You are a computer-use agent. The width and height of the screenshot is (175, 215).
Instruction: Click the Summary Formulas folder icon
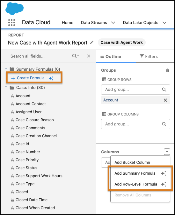[12, 69]
